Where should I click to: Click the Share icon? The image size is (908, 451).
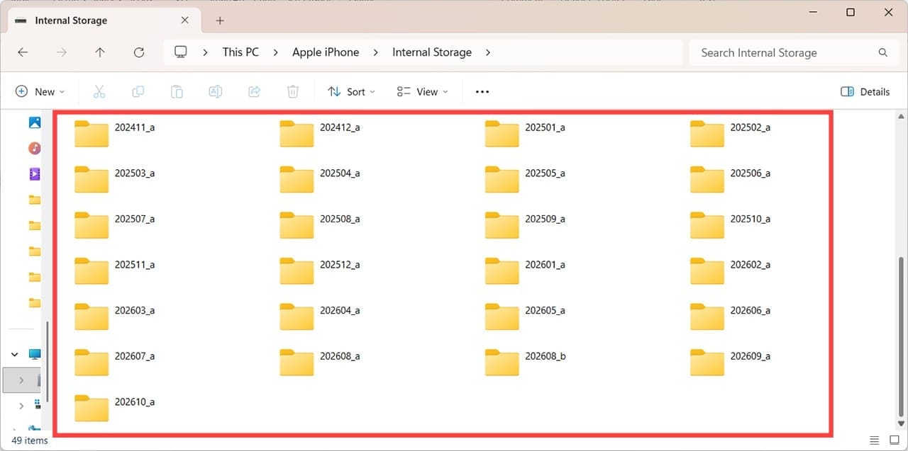coord(254,91)
